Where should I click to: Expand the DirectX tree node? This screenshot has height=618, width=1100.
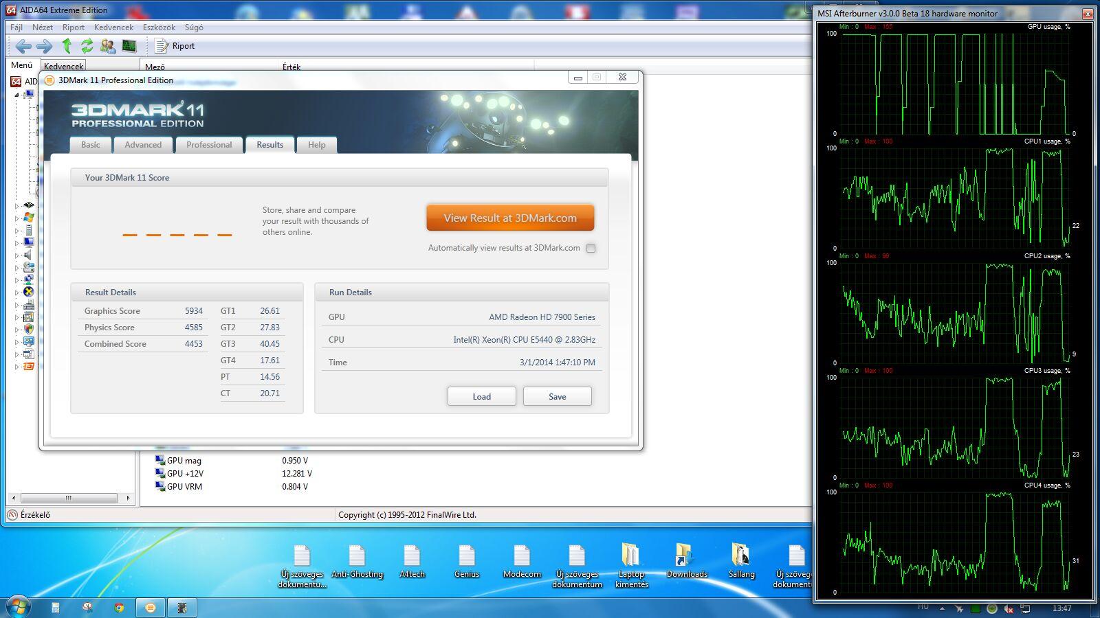tap(17, 292)
